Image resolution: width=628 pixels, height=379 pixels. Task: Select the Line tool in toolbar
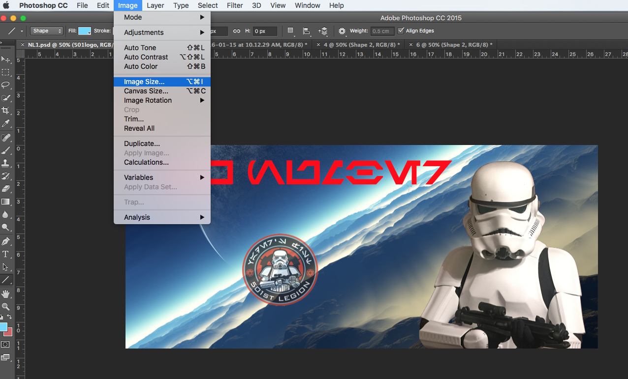pyautogui.click(x=6, y=280)
